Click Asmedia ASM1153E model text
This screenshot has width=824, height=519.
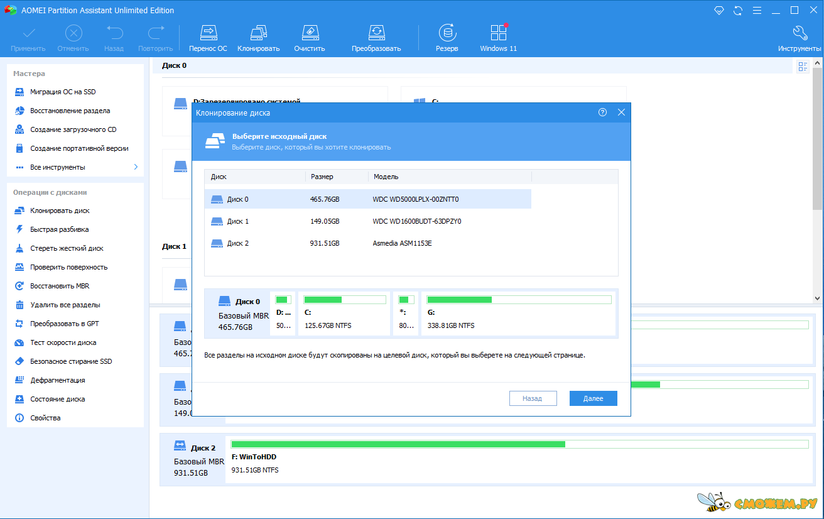click(402, 243)
